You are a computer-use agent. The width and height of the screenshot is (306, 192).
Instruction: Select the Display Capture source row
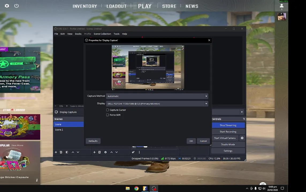(69, 112)
